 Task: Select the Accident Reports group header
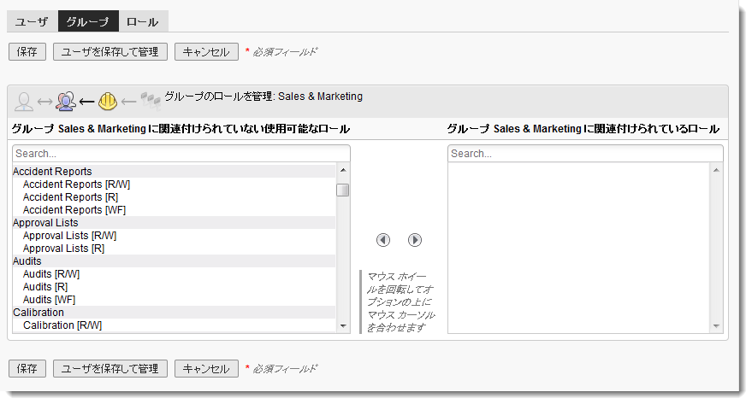[174, 172]
